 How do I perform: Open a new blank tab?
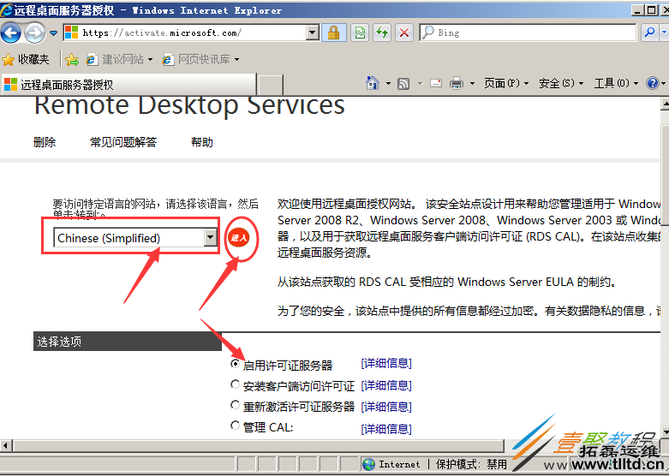coord(271,85)
